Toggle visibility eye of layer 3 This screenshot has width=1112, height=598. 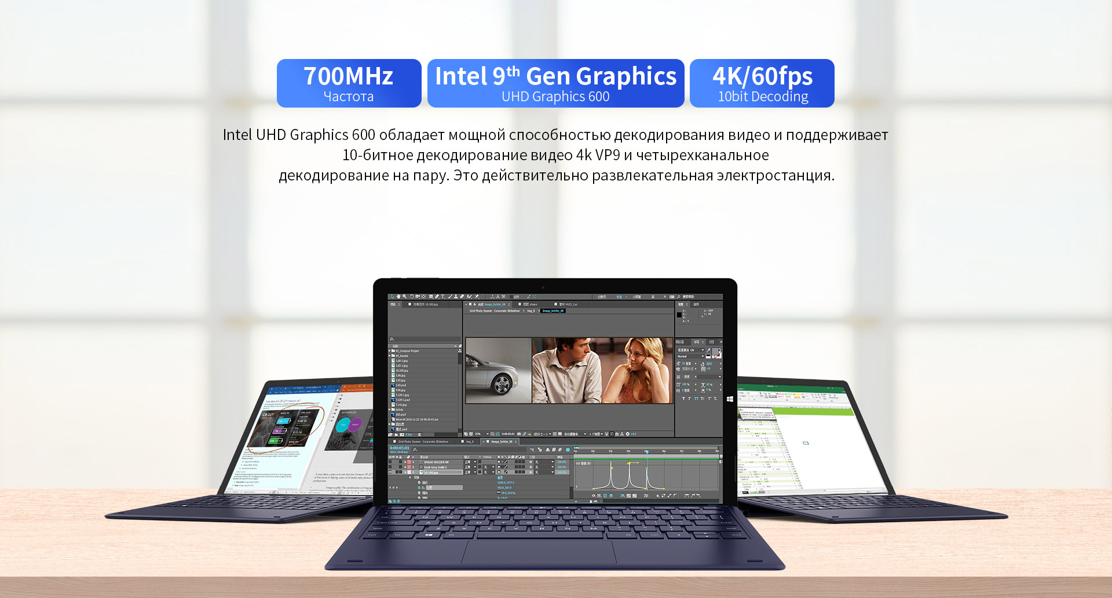(390, 472)
